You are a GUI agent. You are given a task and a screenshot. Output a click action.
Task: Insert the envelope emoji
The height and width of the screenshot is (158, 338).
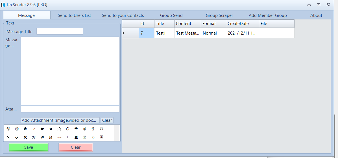pyautogui.click(x=101, y=129)
